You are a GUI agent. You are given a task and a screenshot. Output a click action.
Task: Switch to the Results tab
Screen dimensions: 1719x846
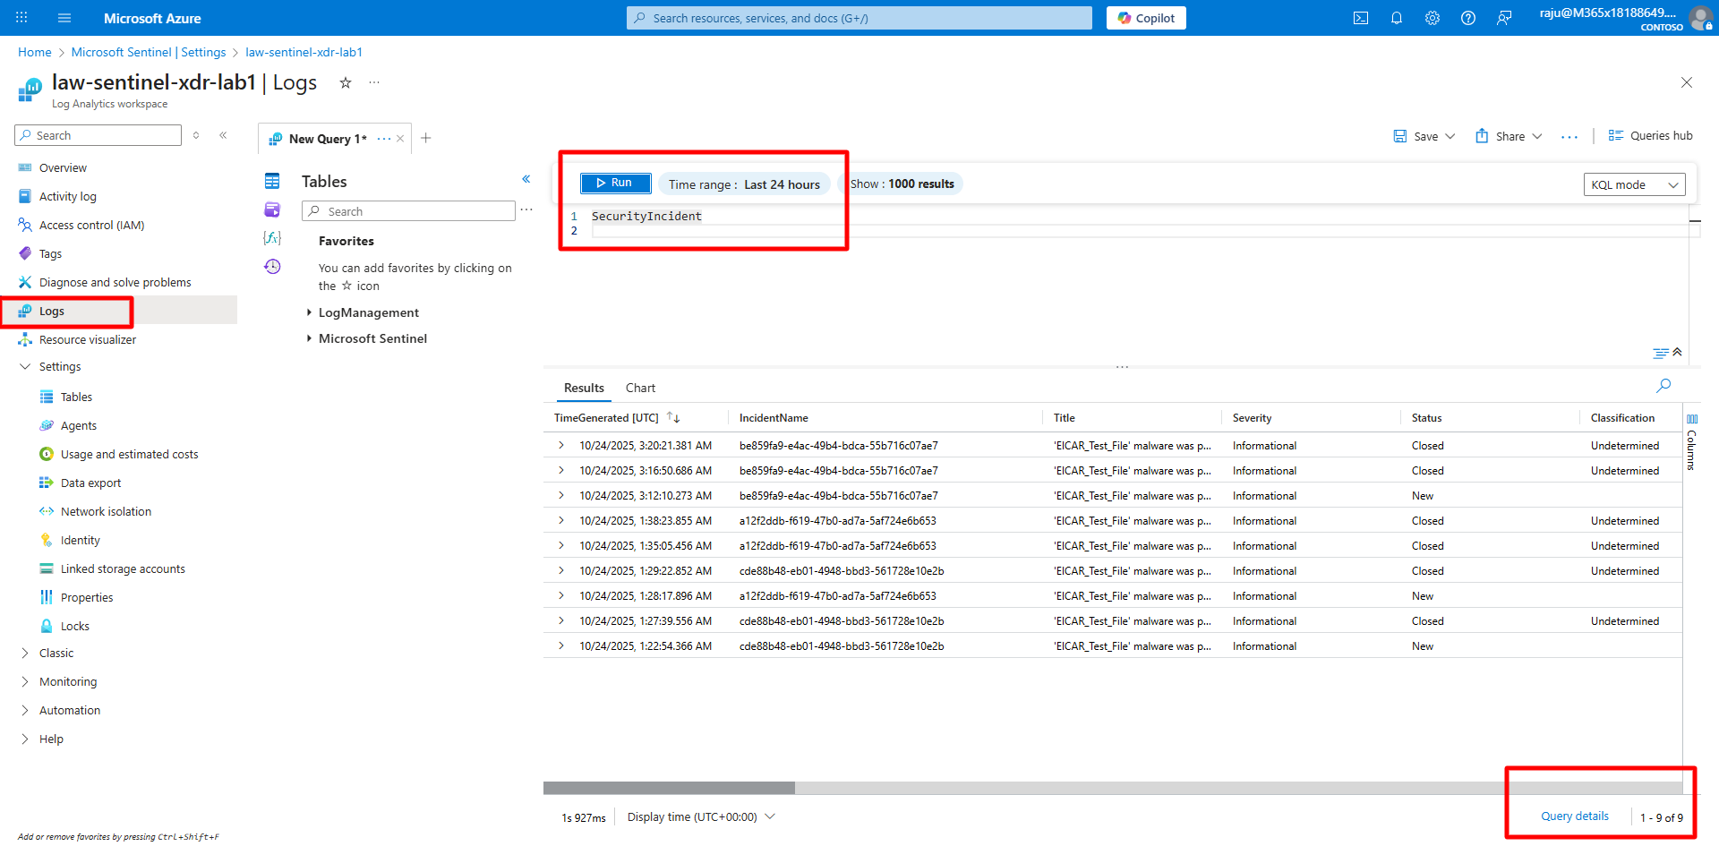point(584,388)
